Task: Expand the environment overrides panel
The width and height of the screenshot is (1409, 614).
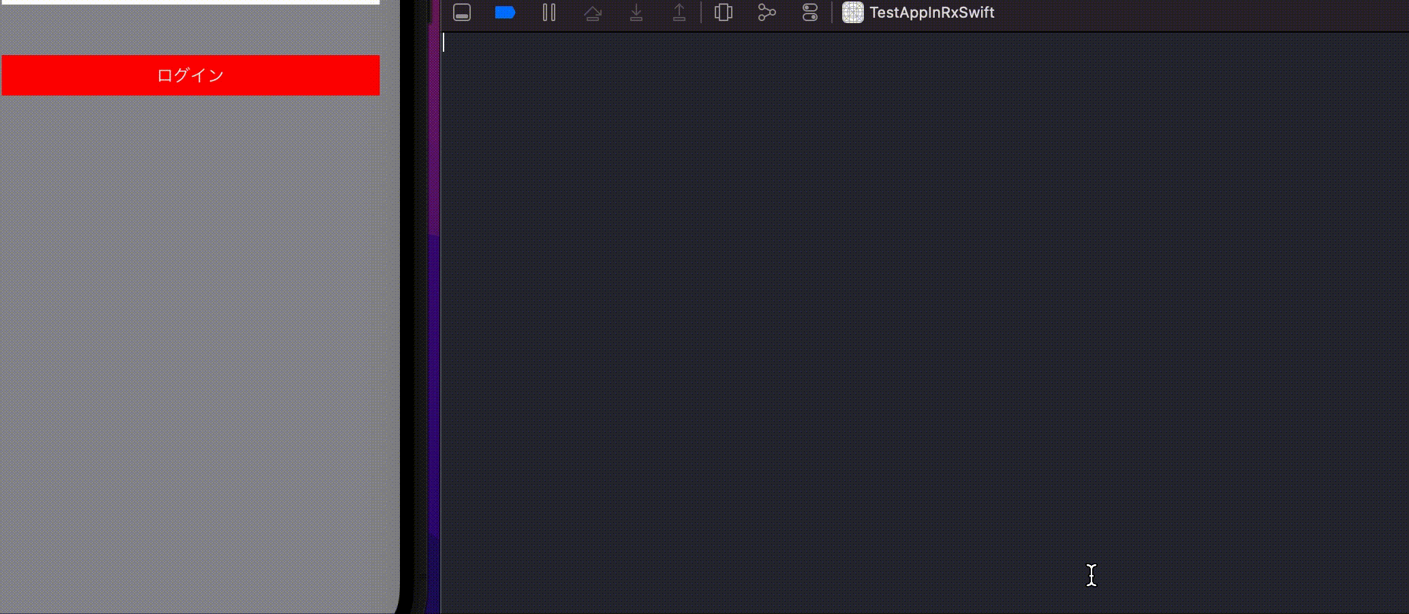Action: point(809,12)
